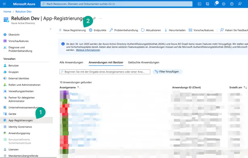The width and height of the screenshot is (248, 158).
Task: Open Identity Governance in sidebar
Action: click(17, 127)
